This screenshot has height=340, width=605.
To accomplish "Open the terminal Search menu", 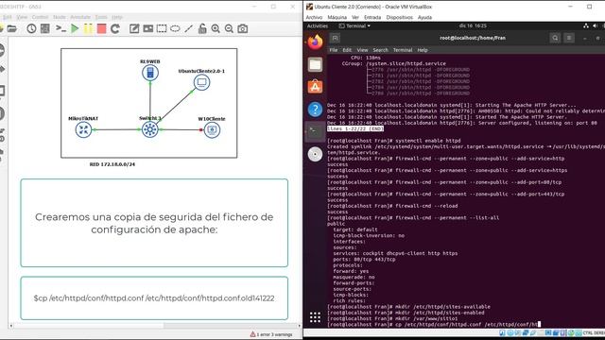I will (x=380, y=50).
